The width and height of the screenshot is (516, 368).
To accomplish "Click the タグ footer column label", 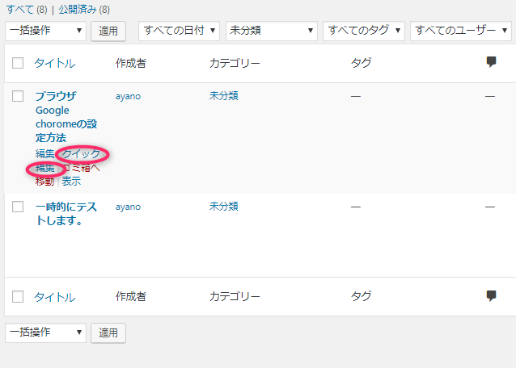I will click(x=361, y=296).
